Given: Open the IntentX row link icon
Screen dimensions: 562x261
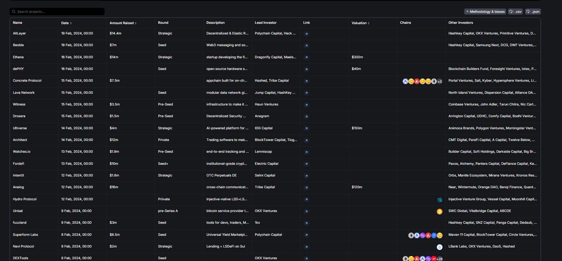Looking at the screenshot, I should point(306,175).
